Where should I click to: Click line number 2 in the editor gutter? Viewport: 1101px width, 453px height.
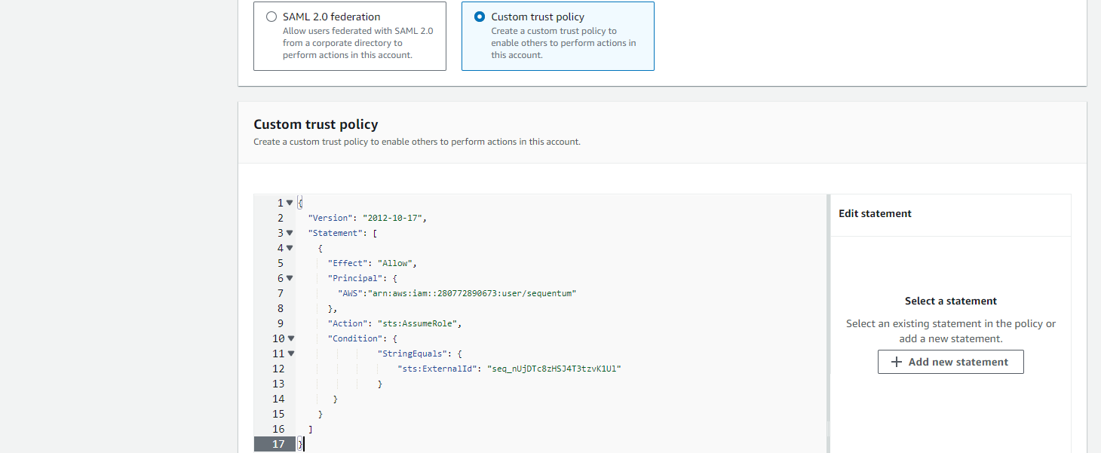point(280,218)
